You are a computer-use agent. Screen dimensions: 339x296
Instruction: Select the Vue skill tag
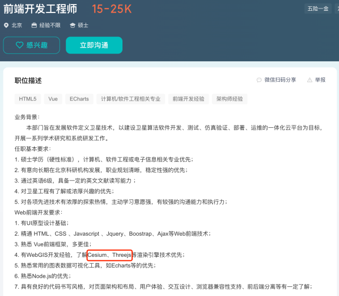53,99
